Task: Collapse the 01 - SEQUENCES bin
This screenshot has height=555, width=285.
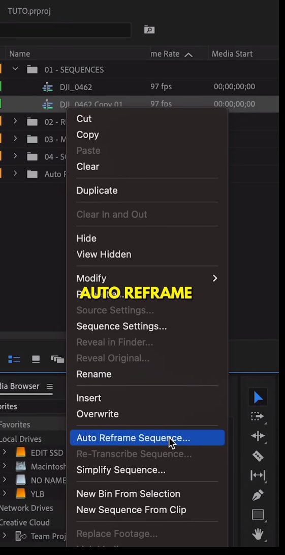Action: (x=15, y=69)
